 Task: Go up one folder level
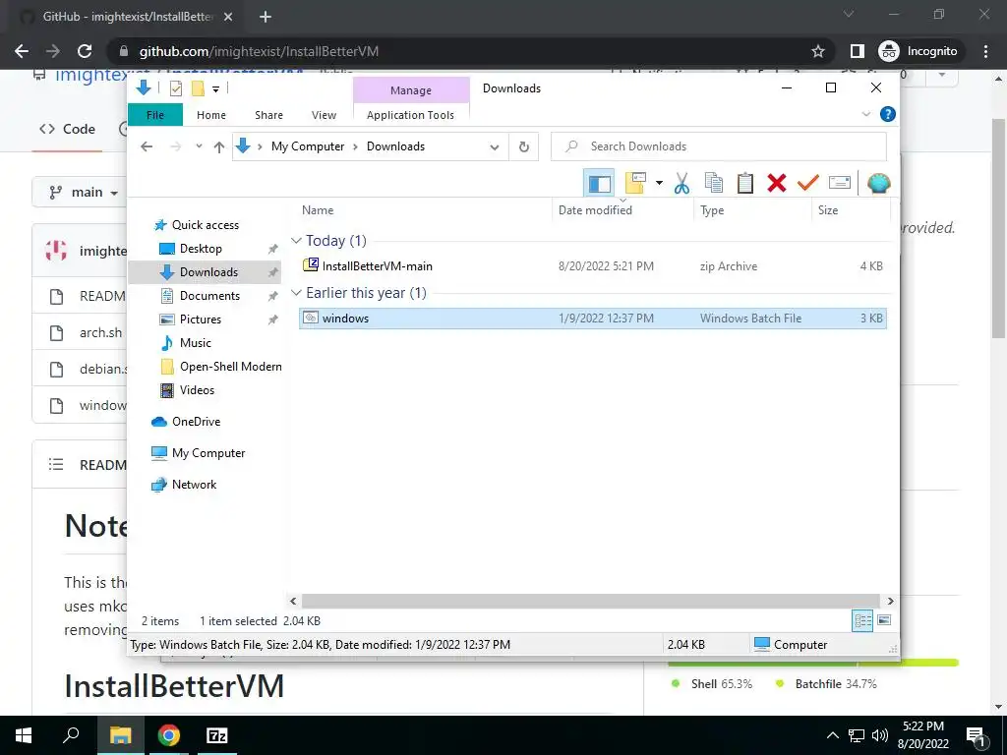click(219, 147)
